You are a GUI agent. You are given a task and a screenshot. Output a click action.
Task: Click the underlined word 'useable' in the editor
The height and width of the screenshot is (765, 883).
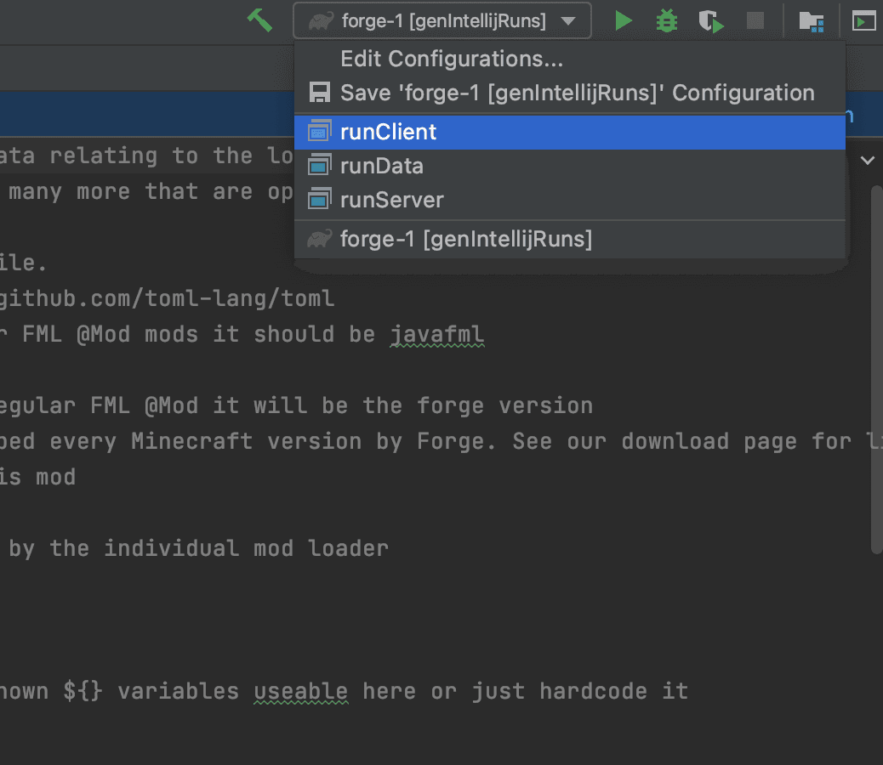(x=301, y=691)
